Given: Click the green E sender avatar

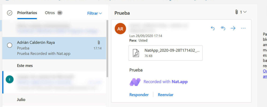Looking at the screenshot, I should pyautogui.click(x=9, y=79).
